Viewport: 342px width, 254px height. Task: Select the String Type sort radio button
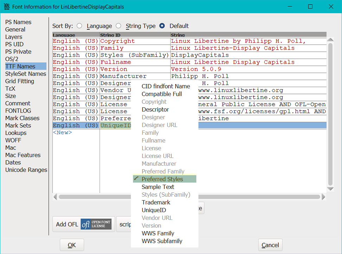tap(119, 26)
